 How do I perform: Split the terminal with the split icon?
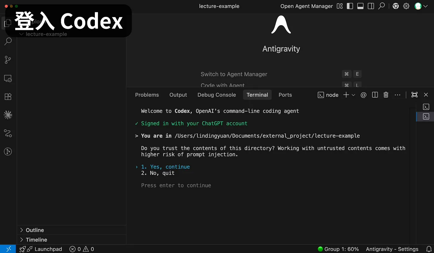click(375, 95)
